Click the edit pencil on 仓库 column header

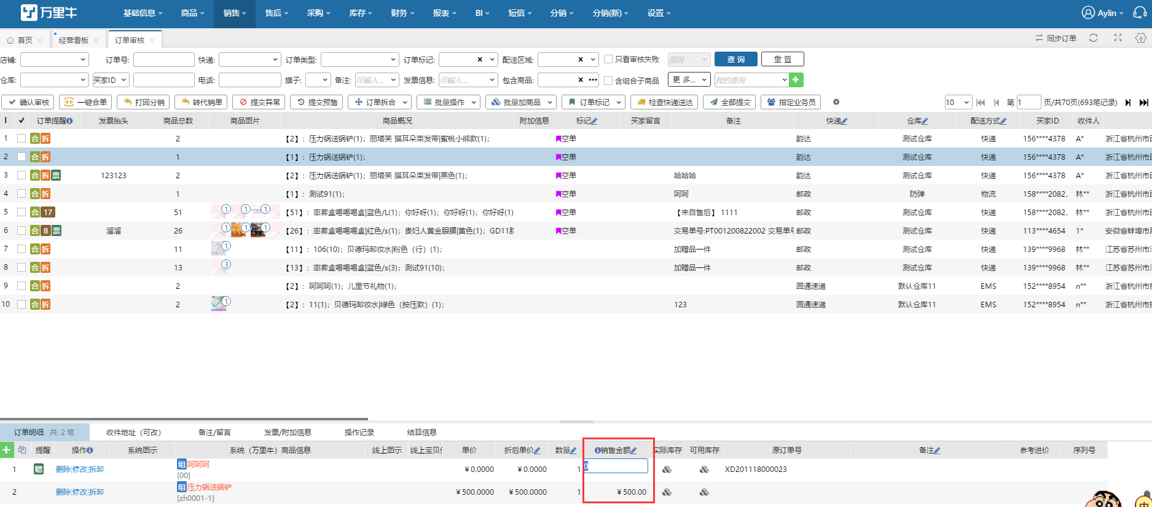(925, 121)
